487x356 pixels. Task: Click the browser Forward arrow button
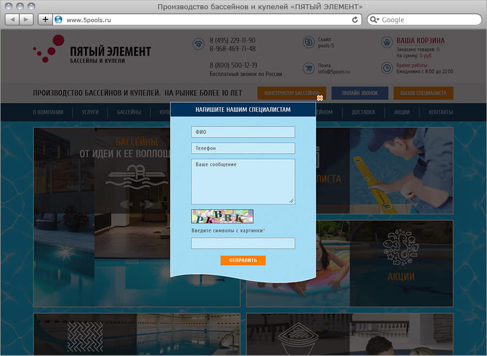[x=26, y=19]
